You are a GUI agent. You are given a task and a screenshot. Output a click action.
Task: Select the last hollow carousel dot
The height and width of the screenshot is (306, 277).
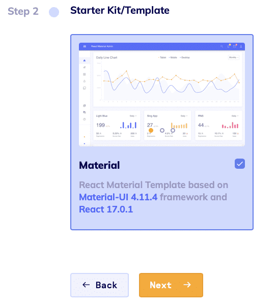[173, 130]
